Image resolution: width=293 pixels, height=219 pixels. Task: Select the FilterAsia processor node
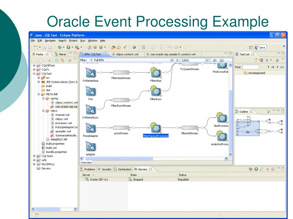tap(156, 72)
